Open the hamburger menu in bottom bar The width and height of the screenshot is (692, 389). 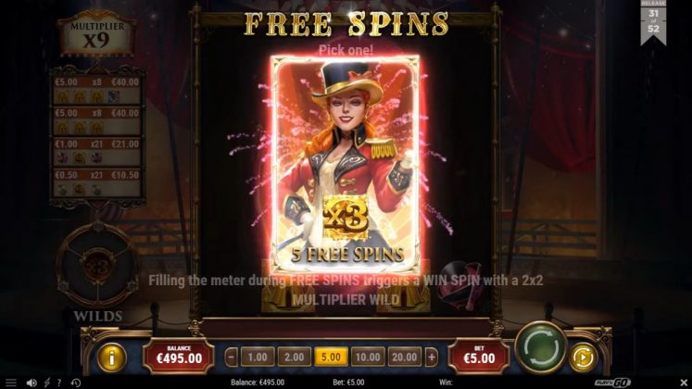coord(10,383)
